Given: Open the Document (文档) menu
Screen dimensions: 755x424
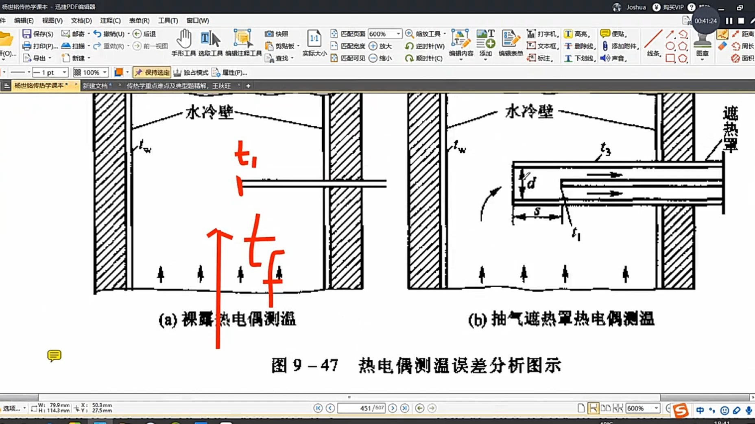Looking at the screenshot, I should click(81, 20).
